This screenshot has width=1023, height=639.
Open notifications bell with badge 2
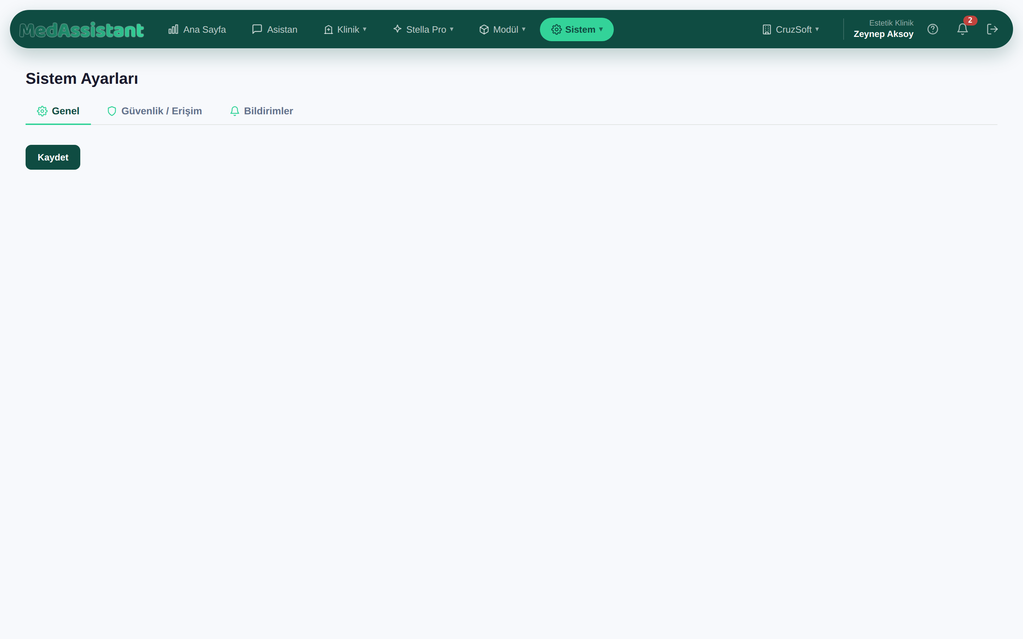963,29
